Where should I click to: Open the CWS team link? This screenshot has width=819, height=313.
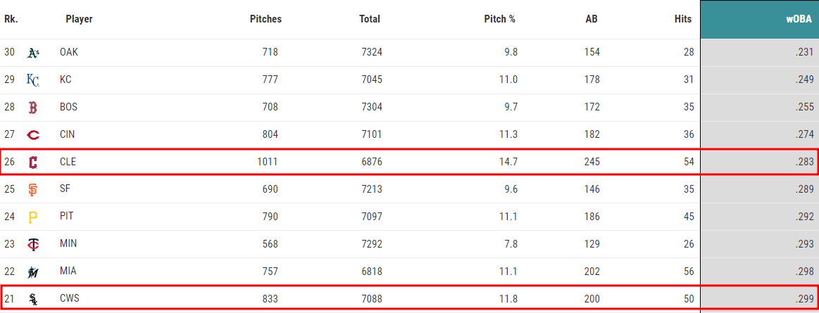click(x=70, y=299)
